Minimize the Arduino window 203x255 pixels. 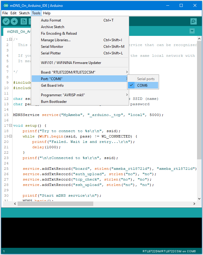coord(168,5)
